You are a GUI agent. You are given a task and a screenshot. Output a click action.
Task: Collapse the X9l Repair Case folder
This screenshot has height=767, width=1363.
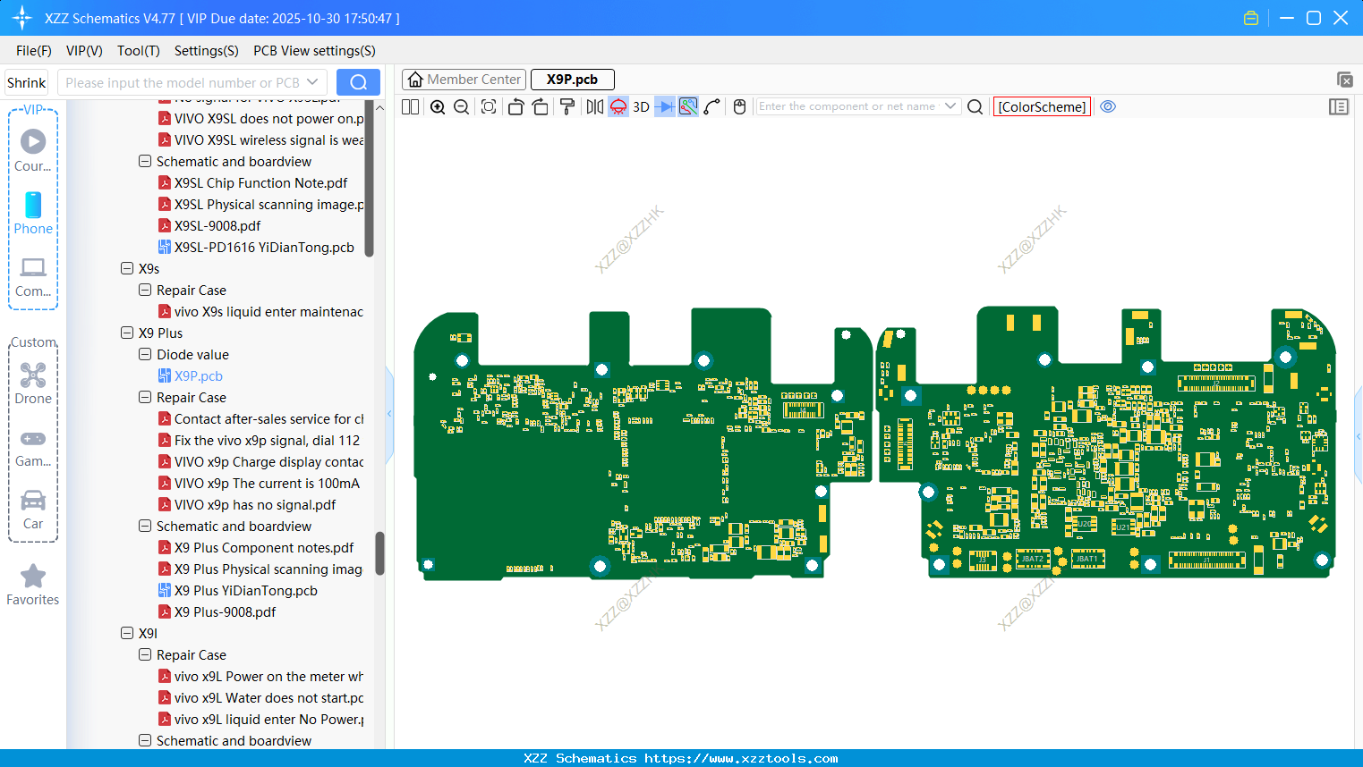click(145, 654)
